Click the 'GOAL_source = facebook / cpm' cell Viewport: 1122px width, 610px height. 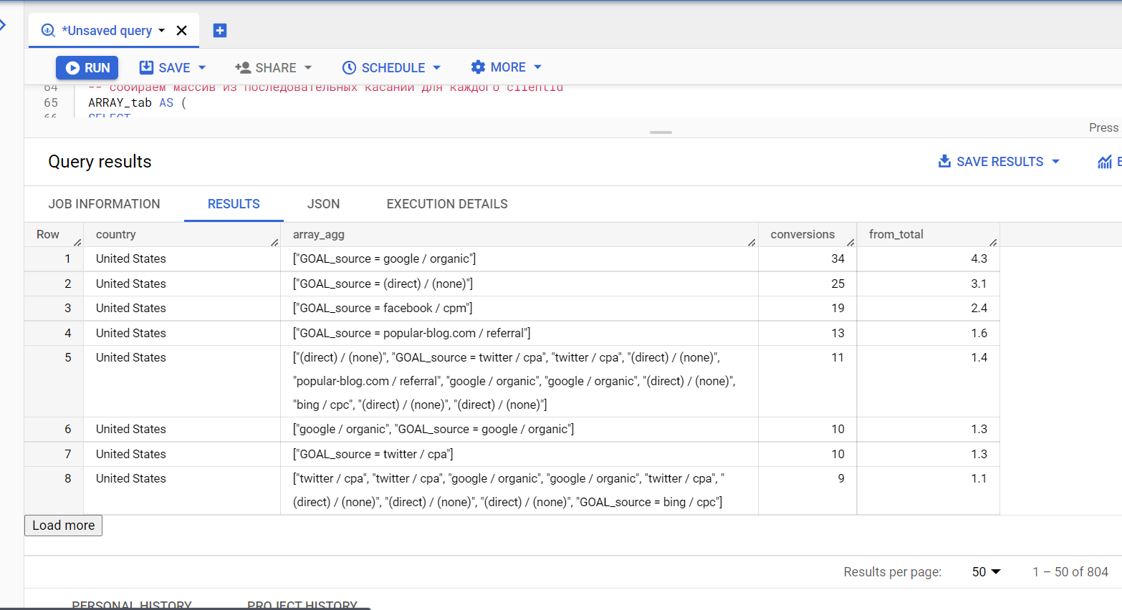pyautogui.click(x=519, y=308)
